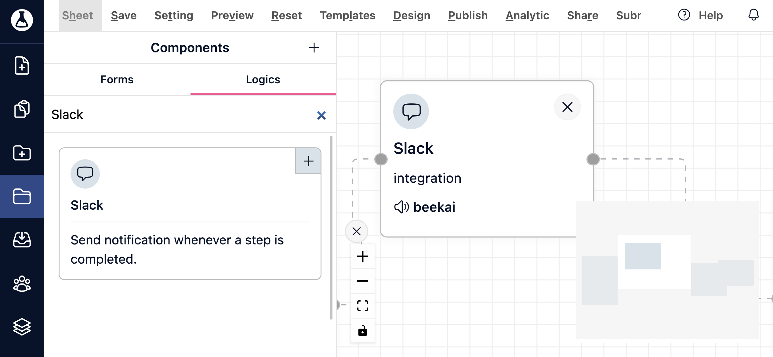The width and height of the screenshot is (773, 357).
Task: Open the Preview menu item
Action: [232, 15]
